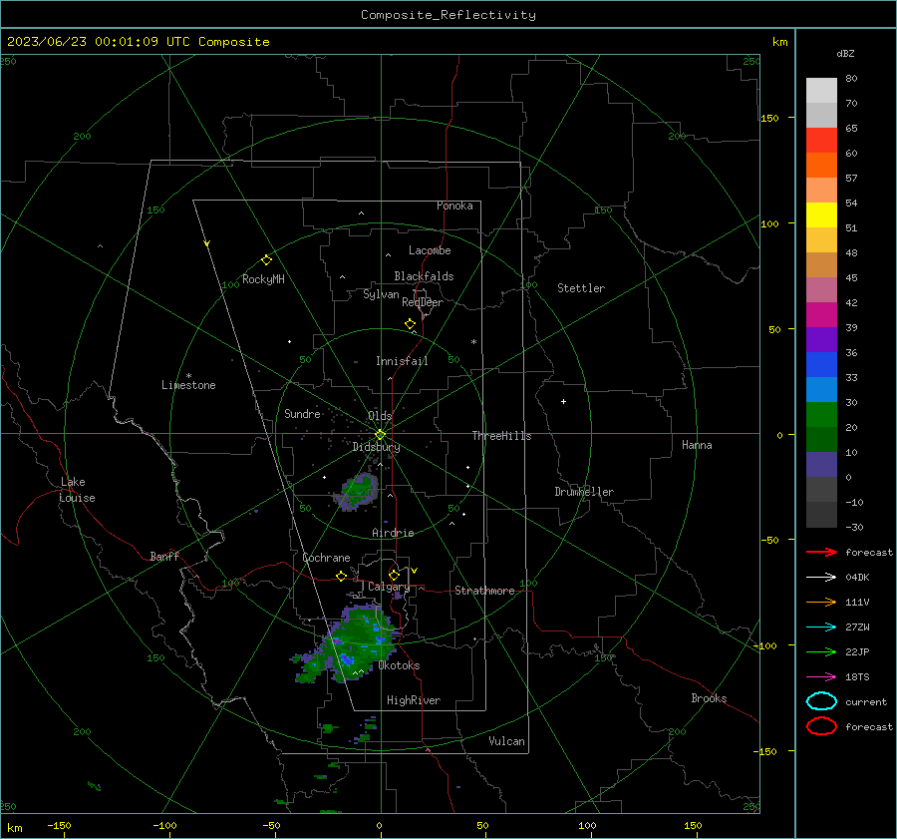Click the Lacombe town label
This screenshot has height=839, width=897.
pyautogui.click(x=430, y=250)
